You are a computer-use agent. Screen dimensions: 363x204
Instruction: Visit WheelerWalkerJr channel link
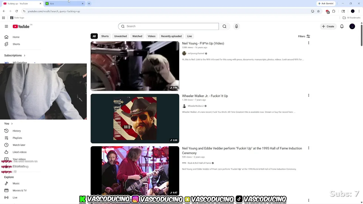click(x=196, y=106)
